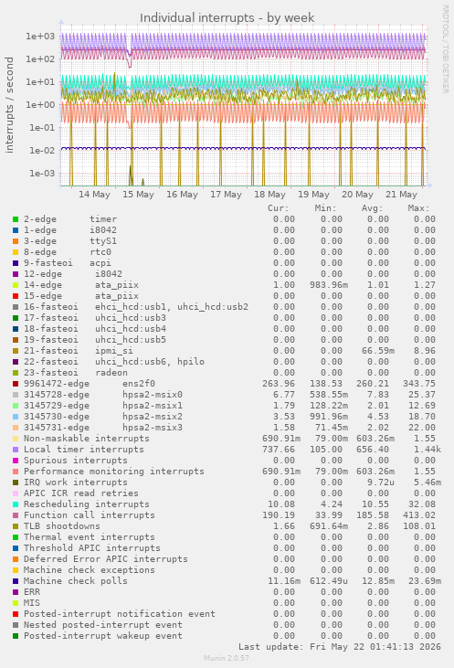
Task: Click the Cur: column header
Action: [278, 208]
